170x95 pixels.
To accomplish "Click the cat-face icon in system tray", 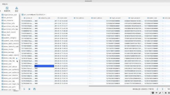I will coord(153,93).
